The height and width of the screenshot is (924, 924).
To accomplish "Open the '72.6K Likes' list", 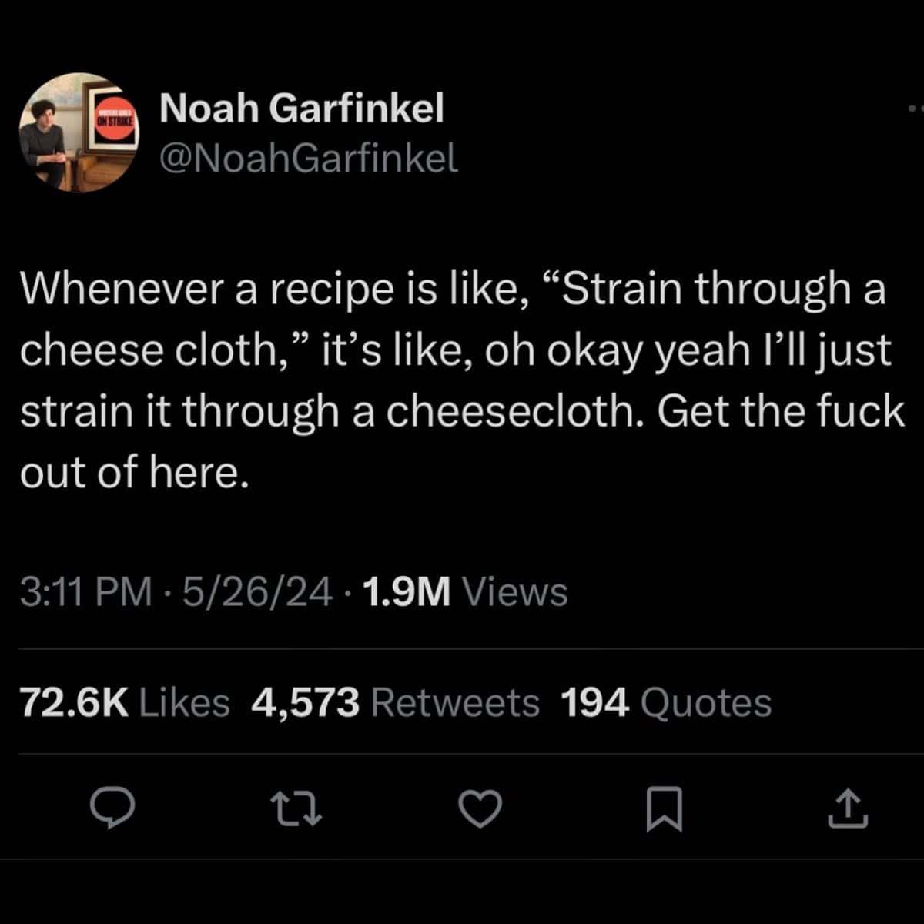I will pyautogui.click(x=126, y=702).
